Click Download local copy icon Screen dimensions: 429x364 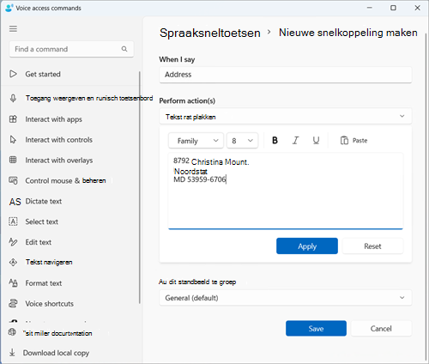12,353
